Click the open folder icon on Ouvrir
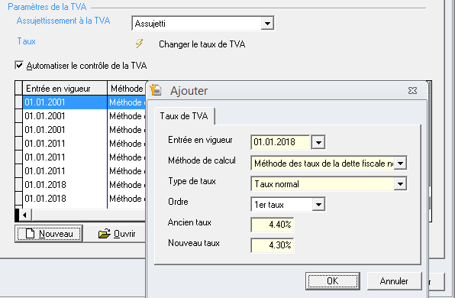This screenshot has width=455, height=298. coord(105,234)
